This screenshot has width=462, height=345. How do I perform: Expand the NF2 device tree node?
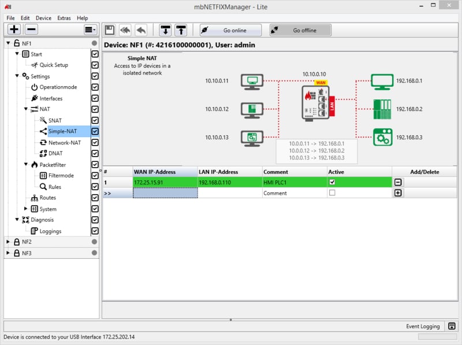point(8,242)
